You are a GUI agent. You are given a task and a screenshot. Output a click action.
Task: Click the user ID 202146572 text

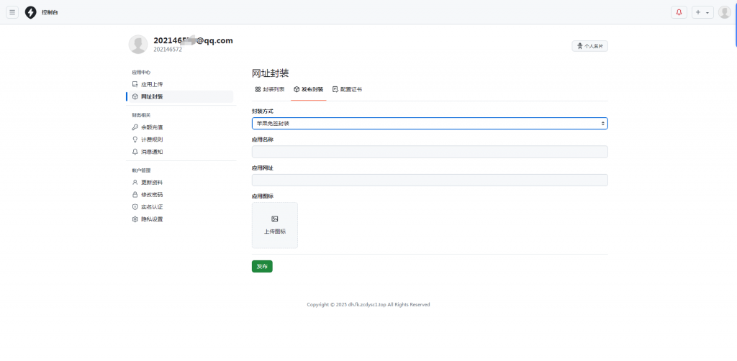pos(168,50)
